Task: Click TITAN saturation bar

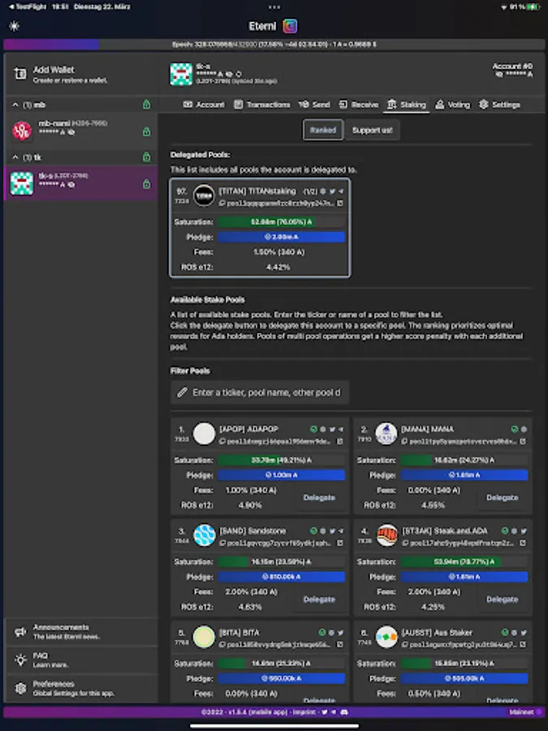Action: click(282, 222)
